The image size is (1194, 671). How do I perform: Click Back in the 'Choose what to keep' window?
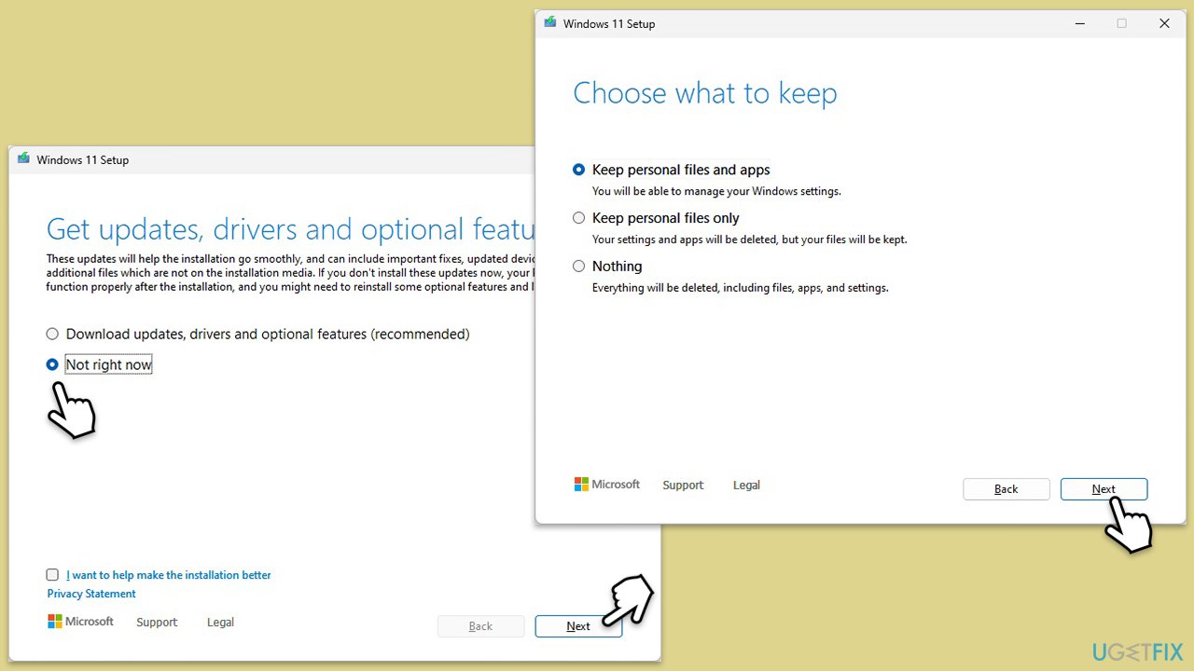pyautogui.click(x=1007, y=489)
